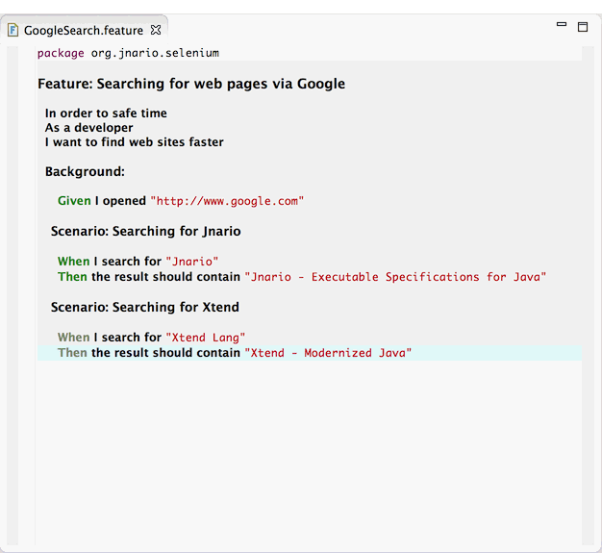This screenshot has width=602, height=553.
Task: Click 'Then' keyword in Xtend scenario
Action: (x=72, y=353)
